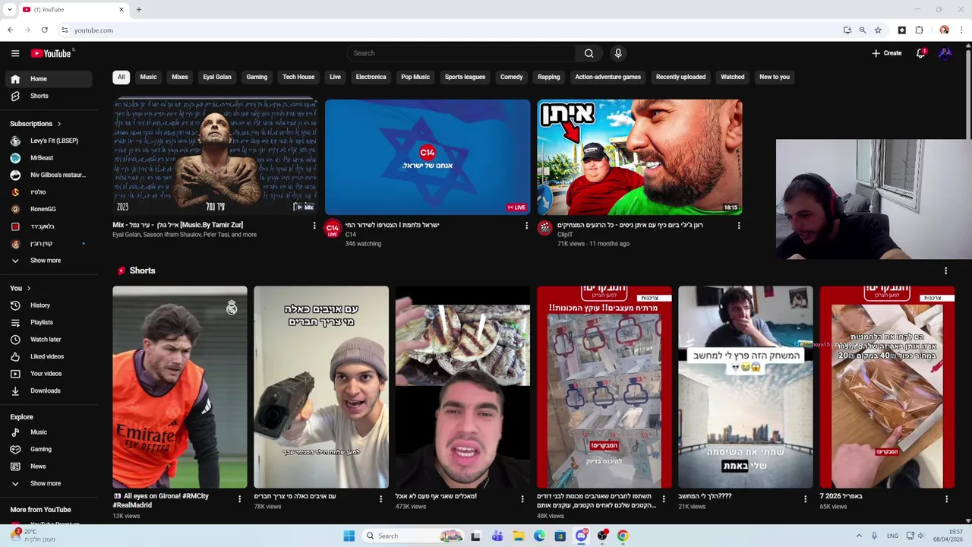Open options for Girona short

(239, 499)
